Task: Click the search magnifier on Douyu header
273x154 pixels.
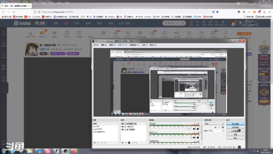Action: click(x=183, y=23)
